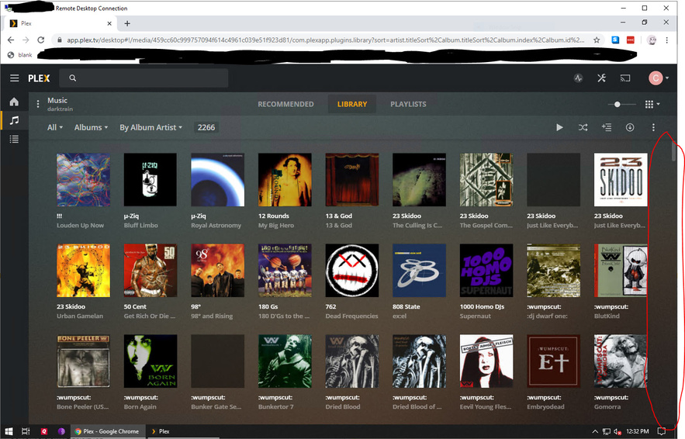Click the taskbar volume icon

(618, 431)
